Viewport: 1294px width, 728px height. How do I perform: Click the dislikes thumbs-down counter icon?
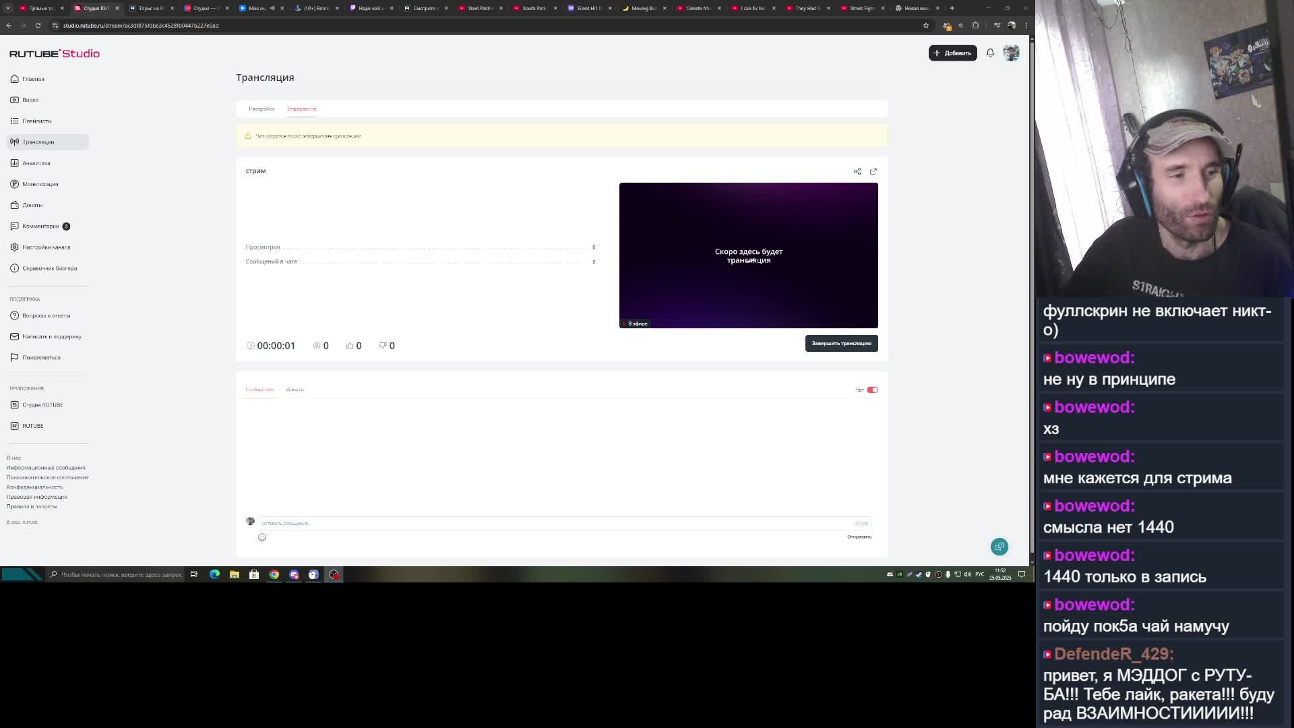[x=383, y=345]
